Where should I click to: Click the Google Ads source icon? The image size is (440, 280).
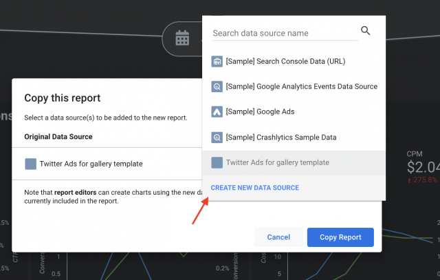(x=217, y=111)
